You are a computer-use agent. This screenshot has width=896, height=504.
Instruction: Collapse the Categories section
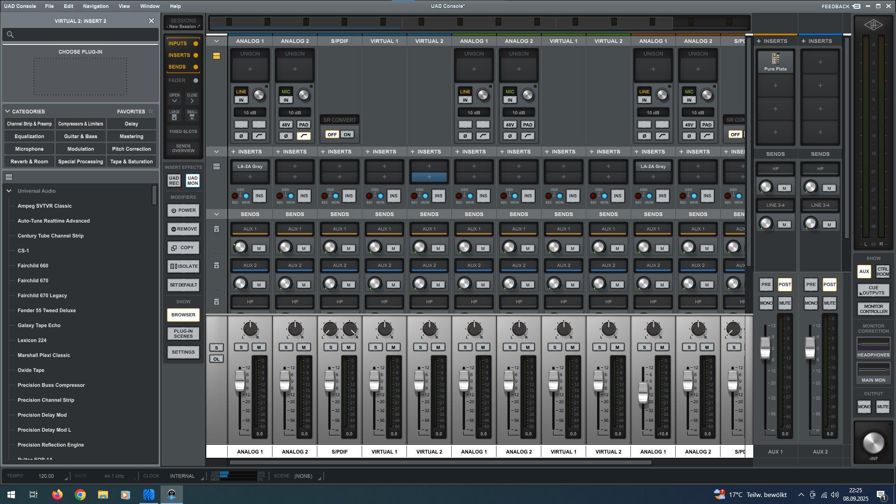click(7, 112)
